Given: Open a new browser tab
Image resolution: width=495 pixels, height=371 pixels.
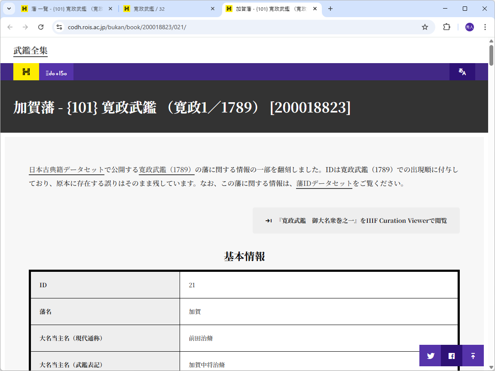Looking at the screenshot, I should (x=330, y=8).
